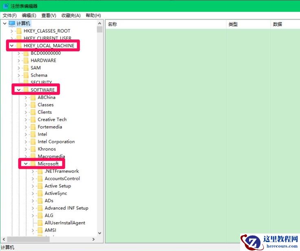Click the AccountsControl folder icon
The image size is (300, 251).
40,179
